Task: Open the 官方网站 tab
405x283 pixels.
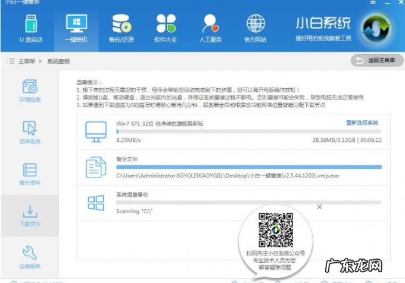Action: pyautogui.click(x=255, y=28)
